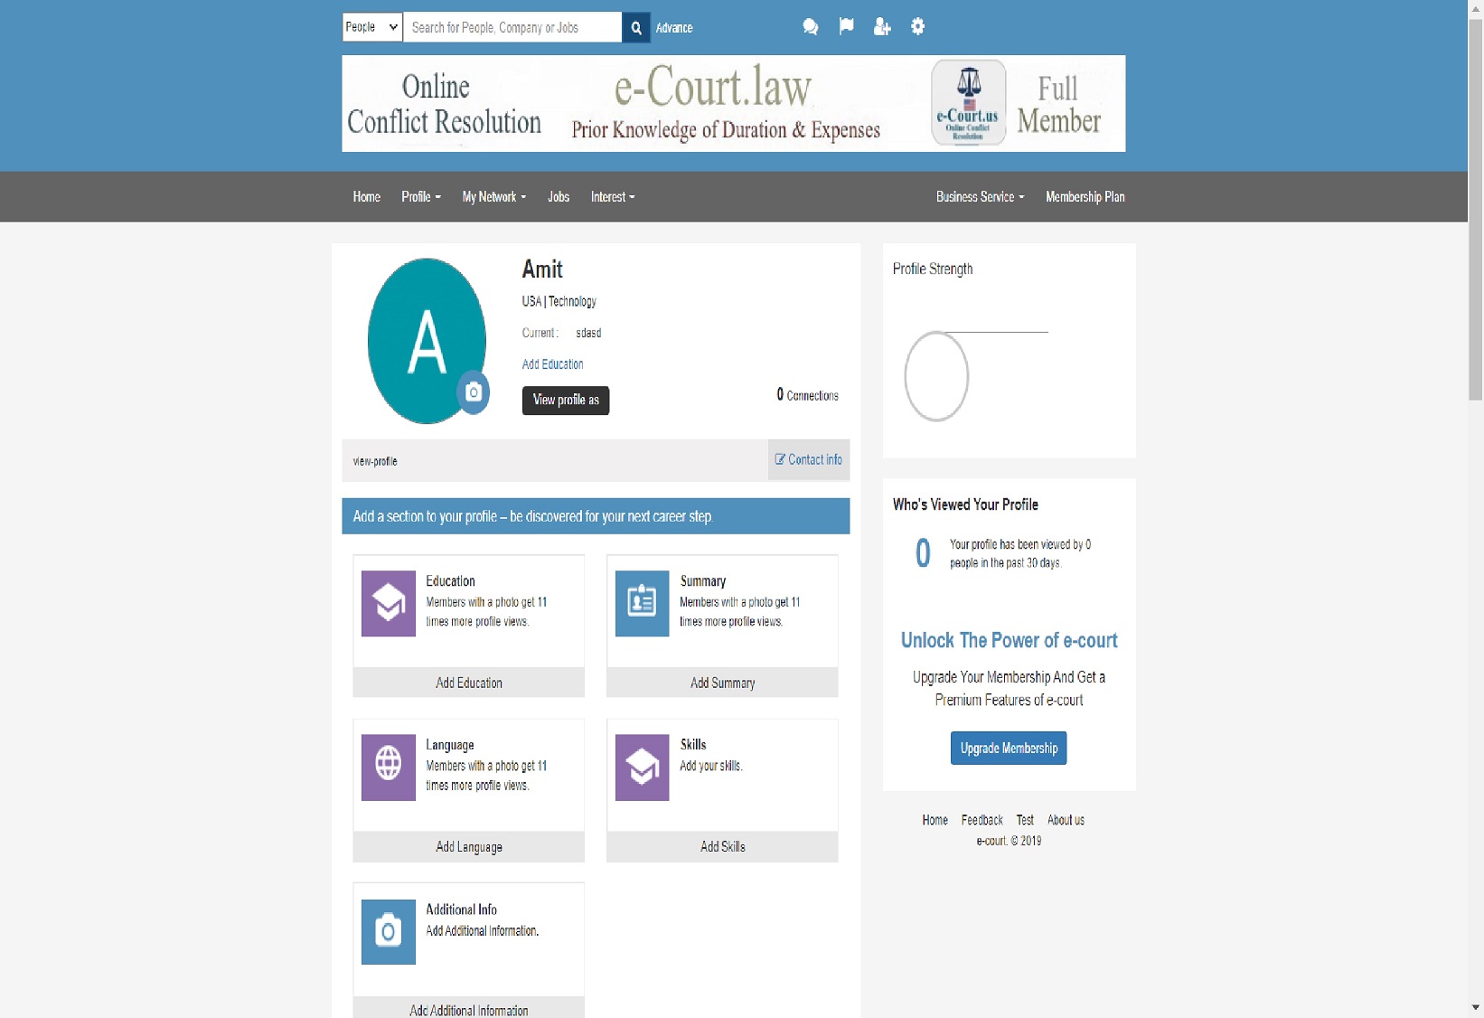Screen dimensions: 1484x1018
Task: Go to the Jobs menu item
Action: click(559, 197)
